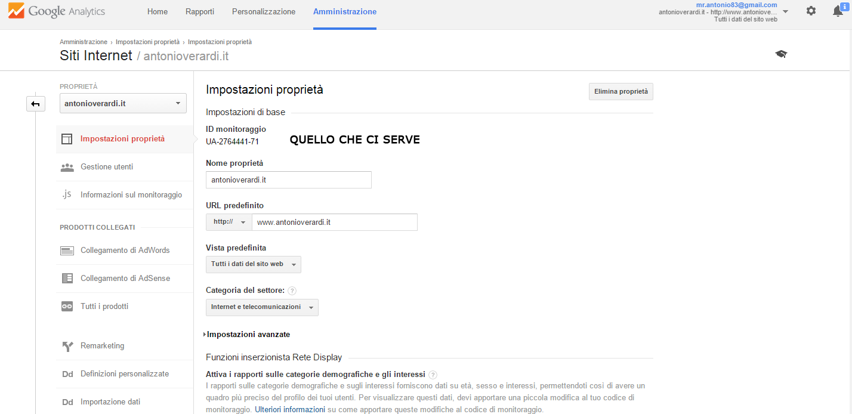The height and width of the screenshot is (414, 852).
Task: Click the Impostazioni proprietà layout icon
Action: (x=67, y=139)
